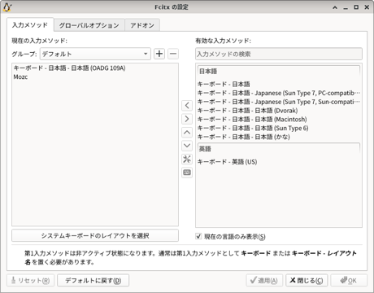This screenshot has height=293, width=374.
Task: Switch to アドオン tab
Action: 142,25
